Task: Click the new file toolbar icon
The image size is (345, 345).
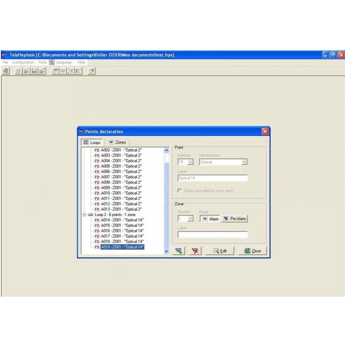Action: tap(19, 71)
